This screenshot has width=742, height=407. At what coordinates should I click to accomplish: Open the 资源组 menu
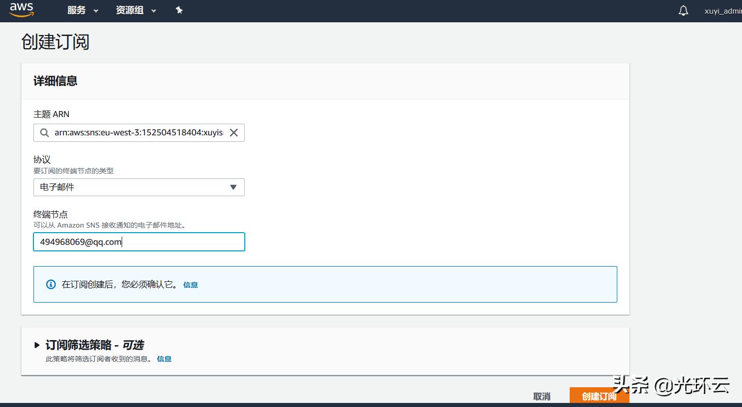click(130, 10)
